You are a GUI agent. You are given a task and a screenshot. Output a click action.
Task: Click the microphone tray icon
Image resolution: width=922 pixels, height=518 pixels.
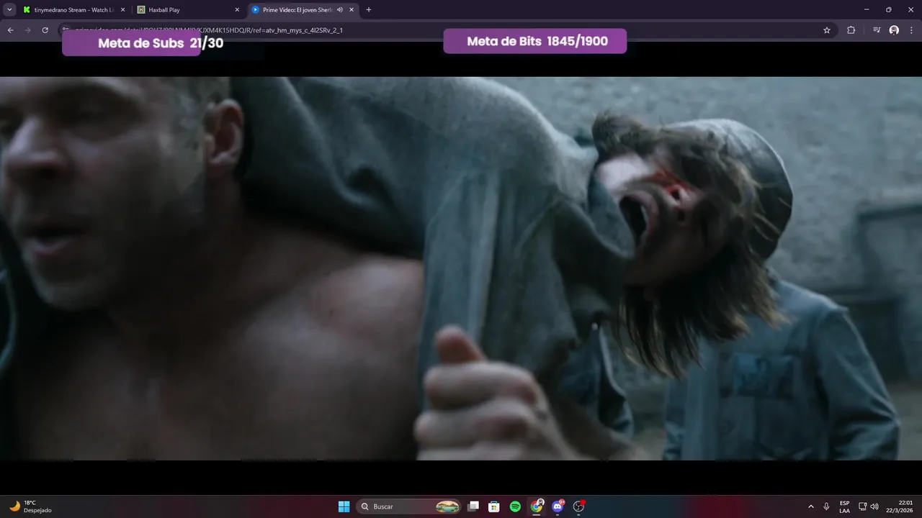pyautogui.click(x=827, y=506)
